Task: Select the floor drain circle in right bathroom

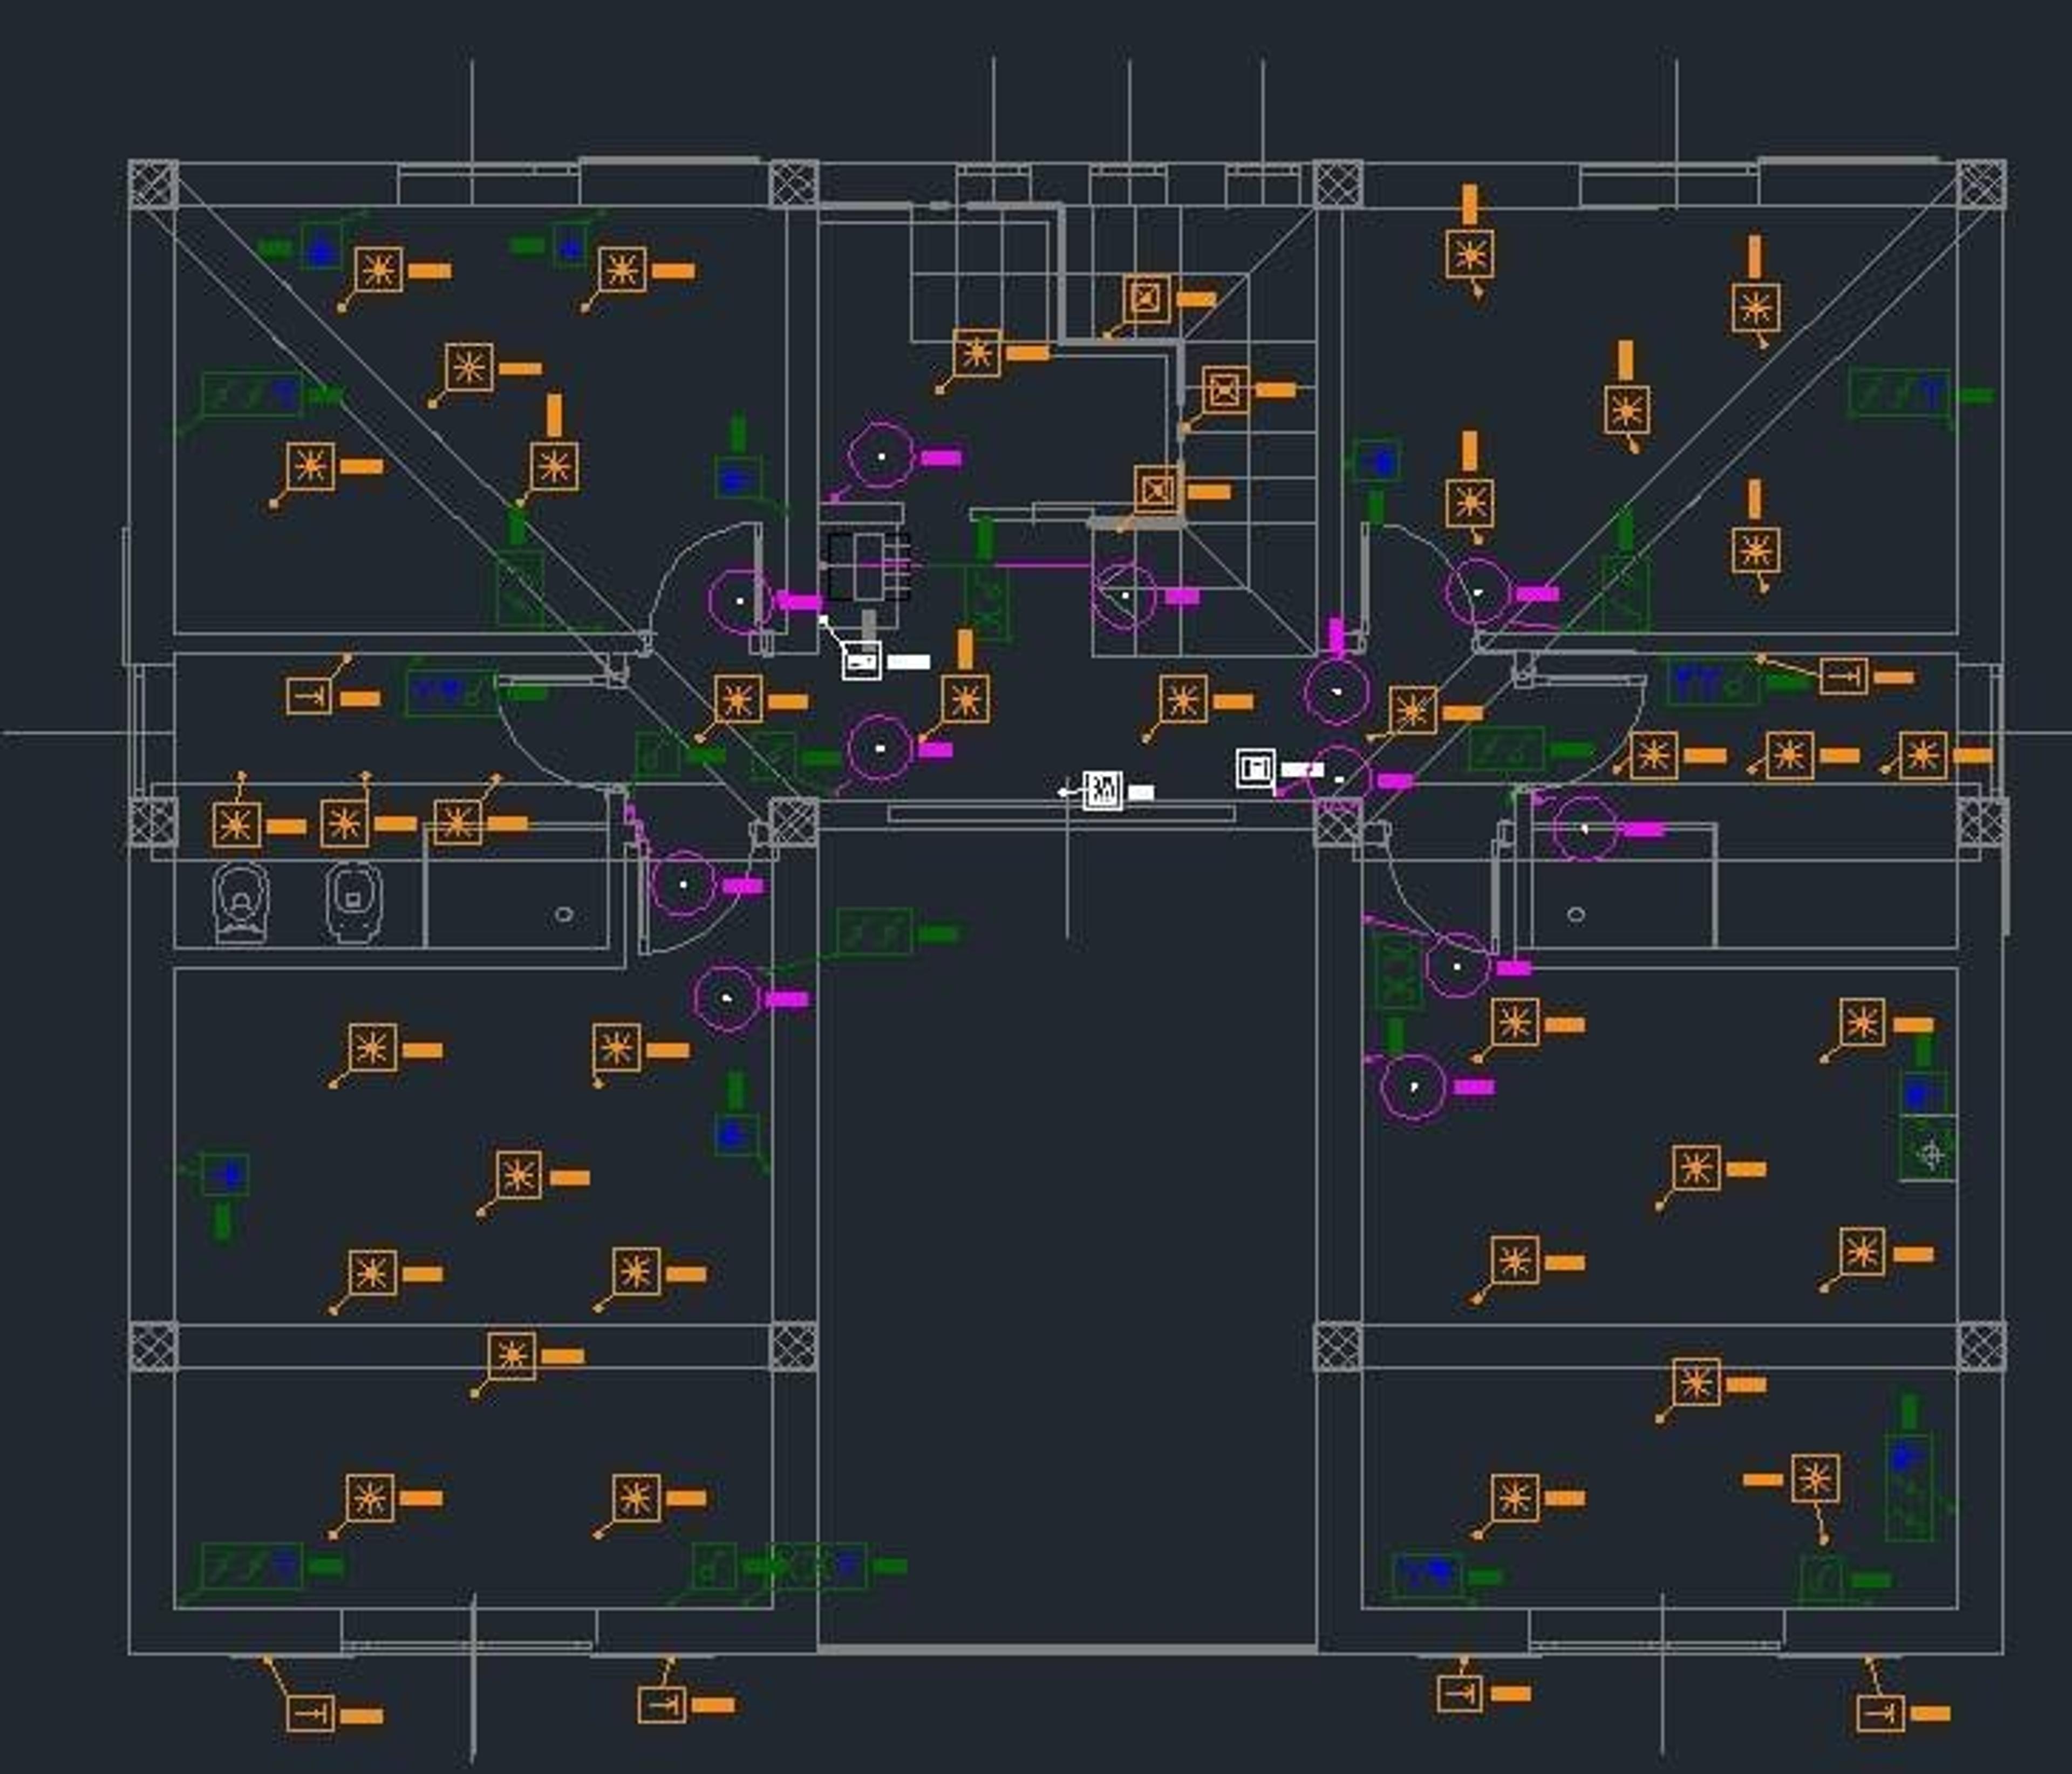Action: click(x=1576, y=914)
